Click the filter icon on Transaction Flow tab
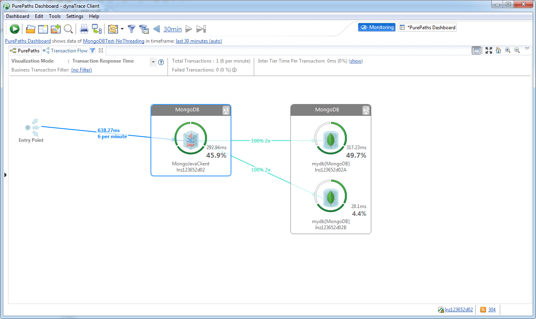The height and width of the screenshot is (319, 536). point(92,51)
